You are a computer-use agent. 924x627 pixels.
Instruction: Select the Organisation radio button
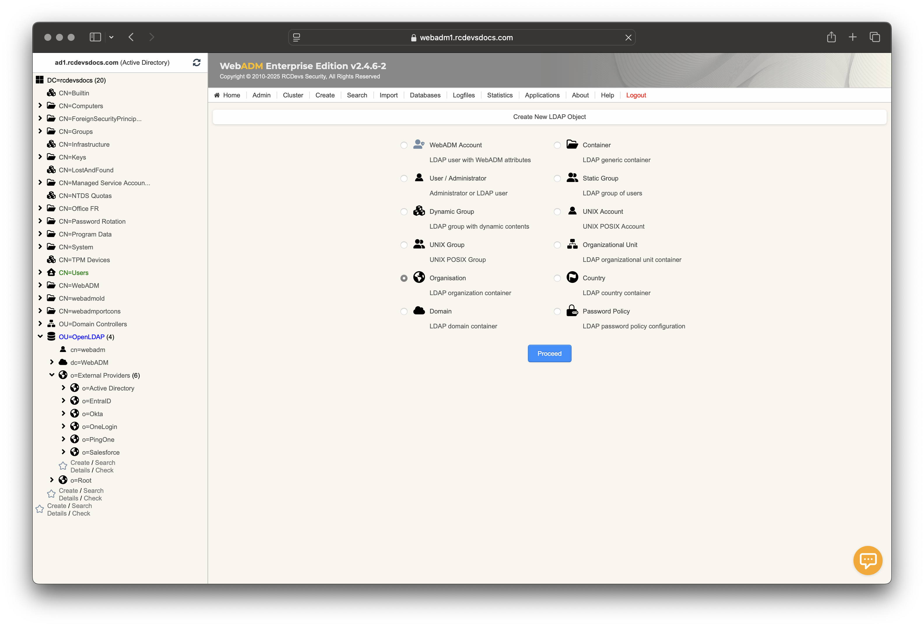coord(404,278)
